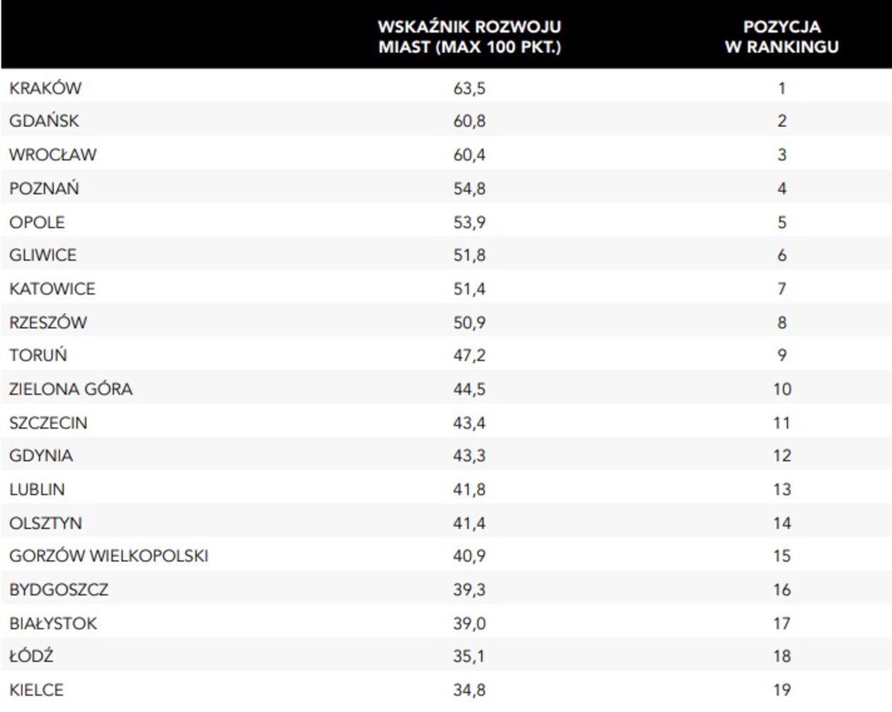Click the KATOWICE score 51,4
Viewport: 892px width, 712px height.
pos(469,289)
